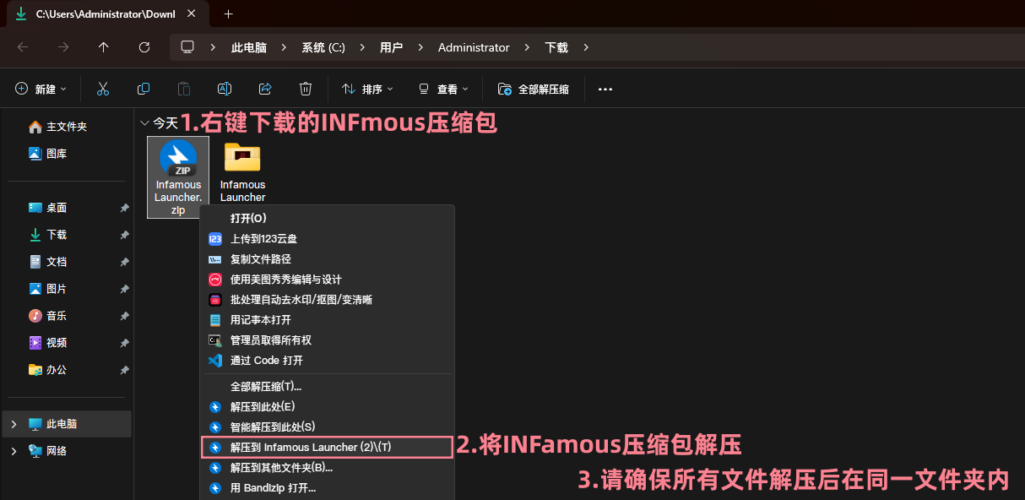Choose 解压到此处(E) in context menu

[x=328, y=407]
